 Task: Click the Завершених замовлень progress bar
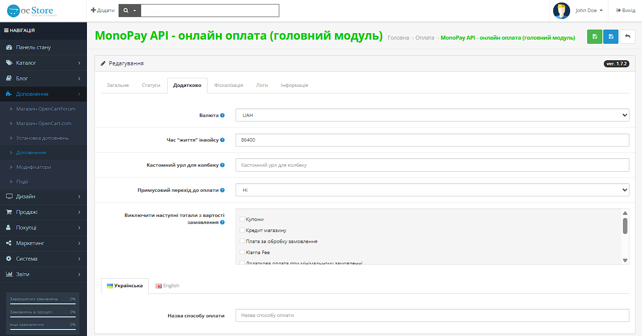pos(43,304)
